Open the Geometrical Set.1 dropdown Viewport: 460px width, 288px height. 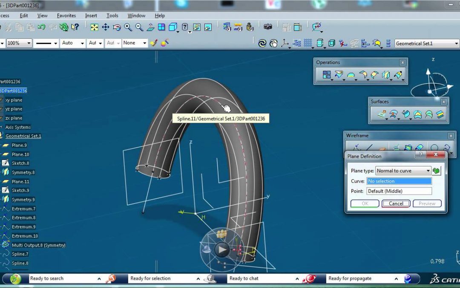pyautogui.click(x=456, y=44)
